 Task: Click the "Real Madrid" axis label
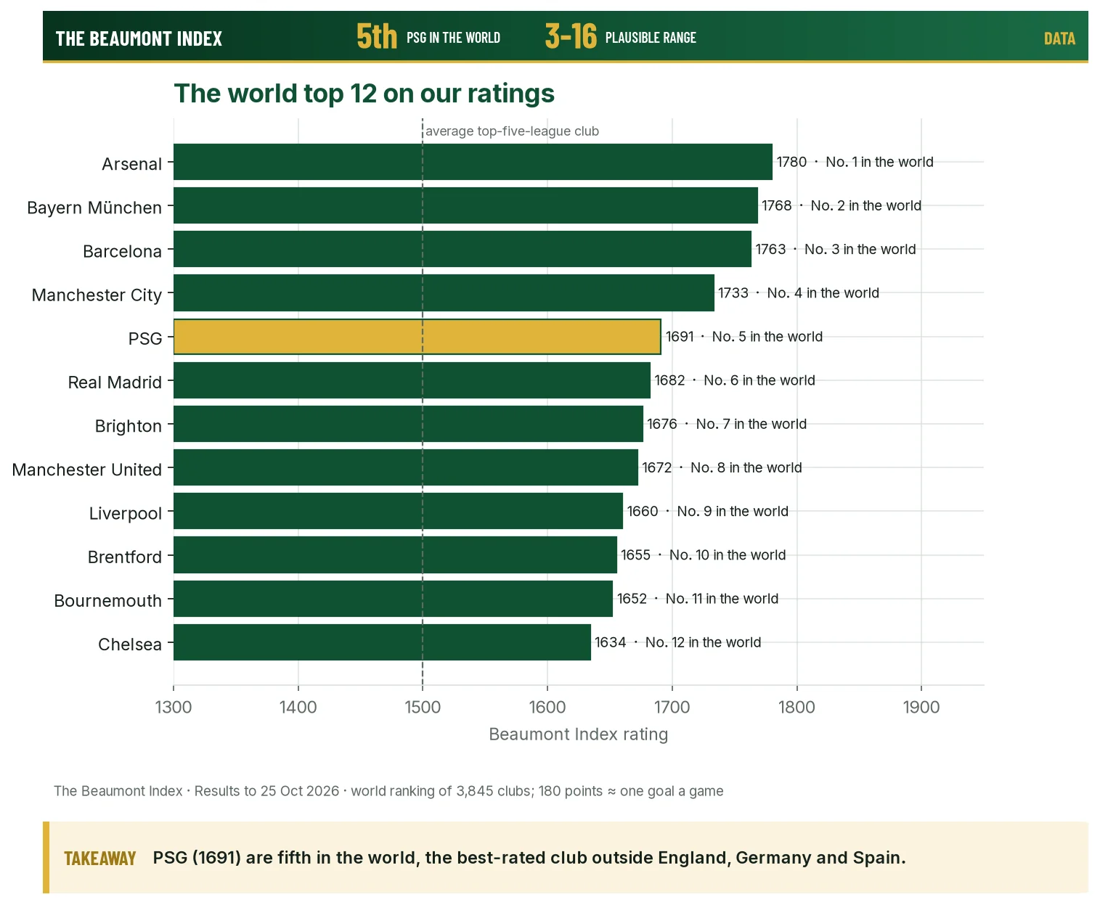pos(115,382)
